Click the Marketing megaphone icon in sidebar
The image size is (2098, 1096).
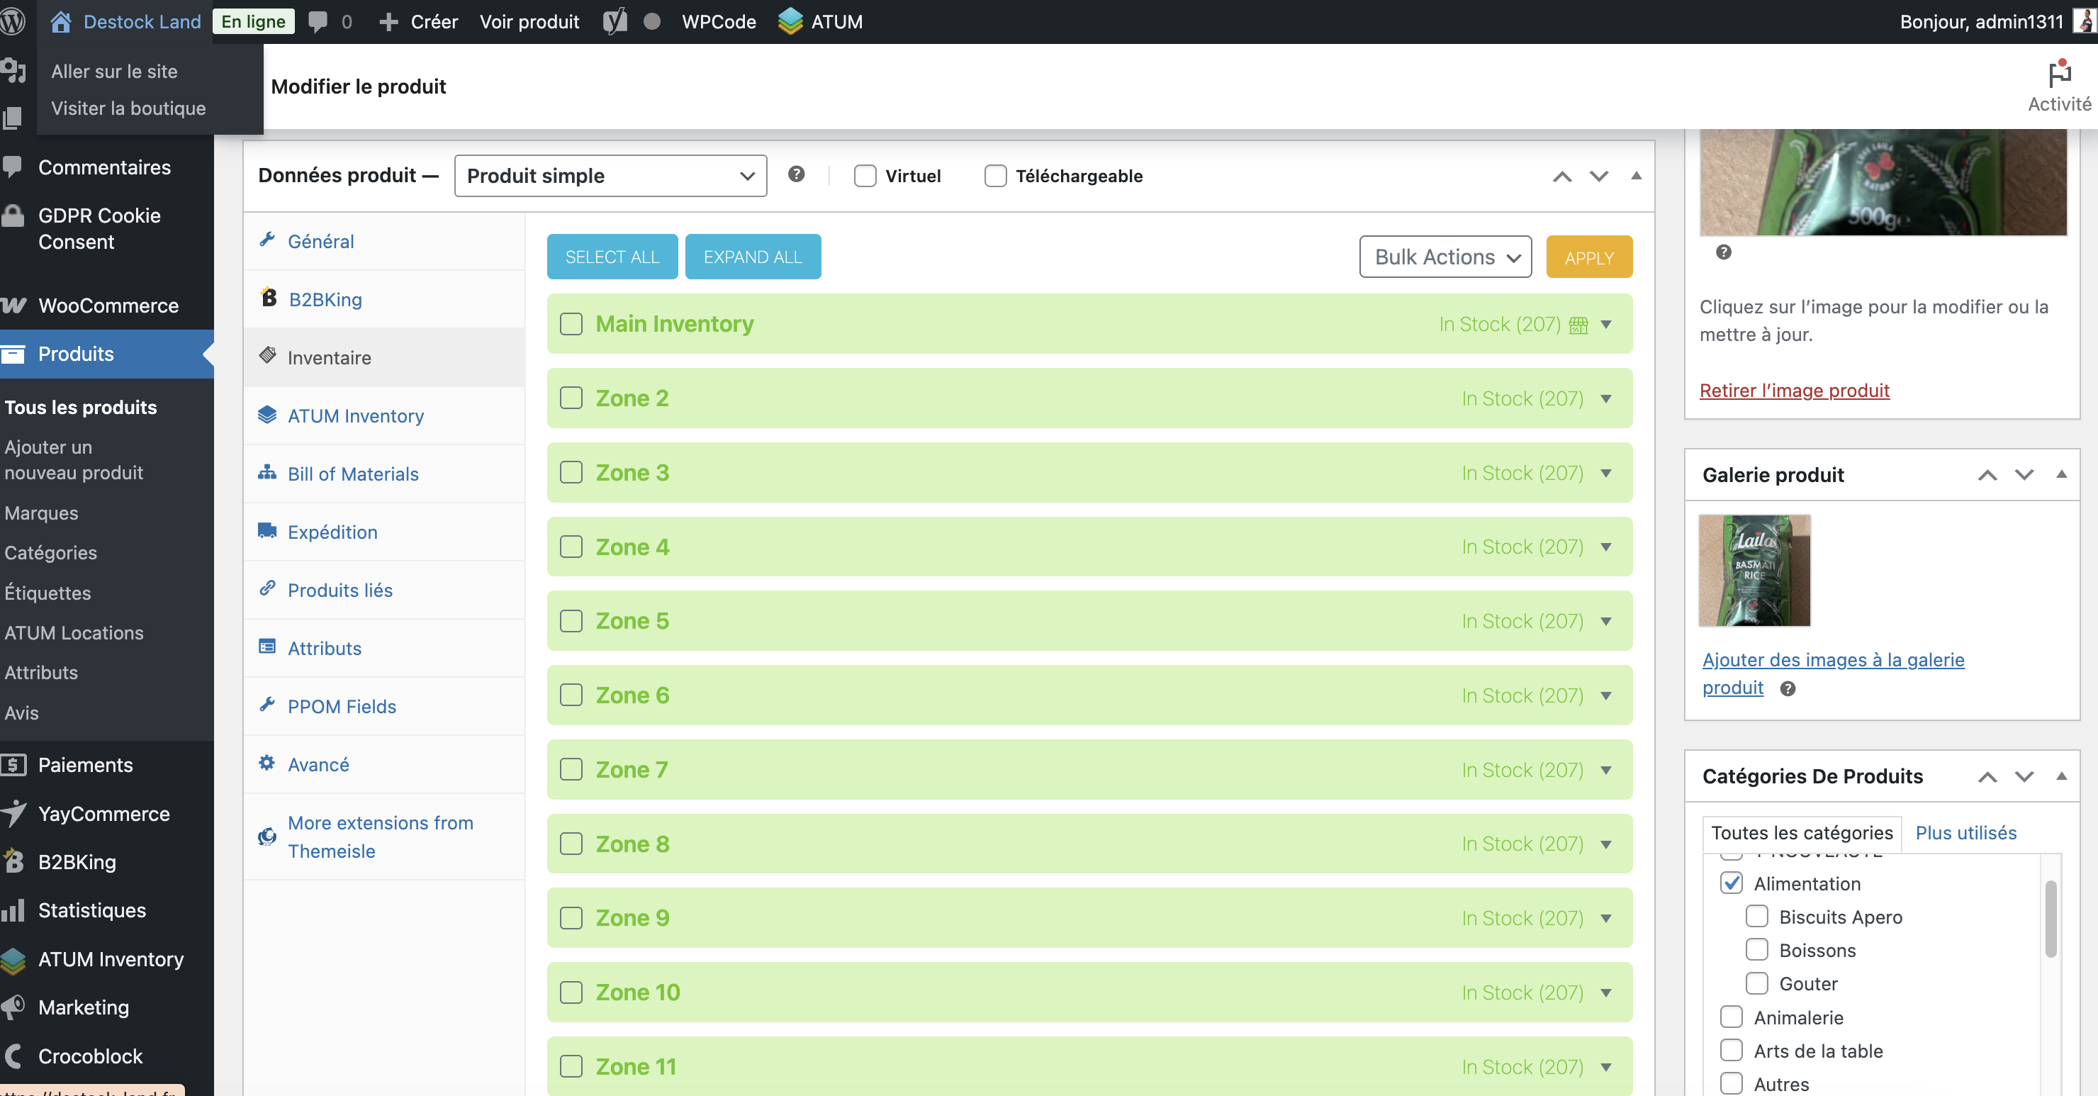coord(13,1007)
